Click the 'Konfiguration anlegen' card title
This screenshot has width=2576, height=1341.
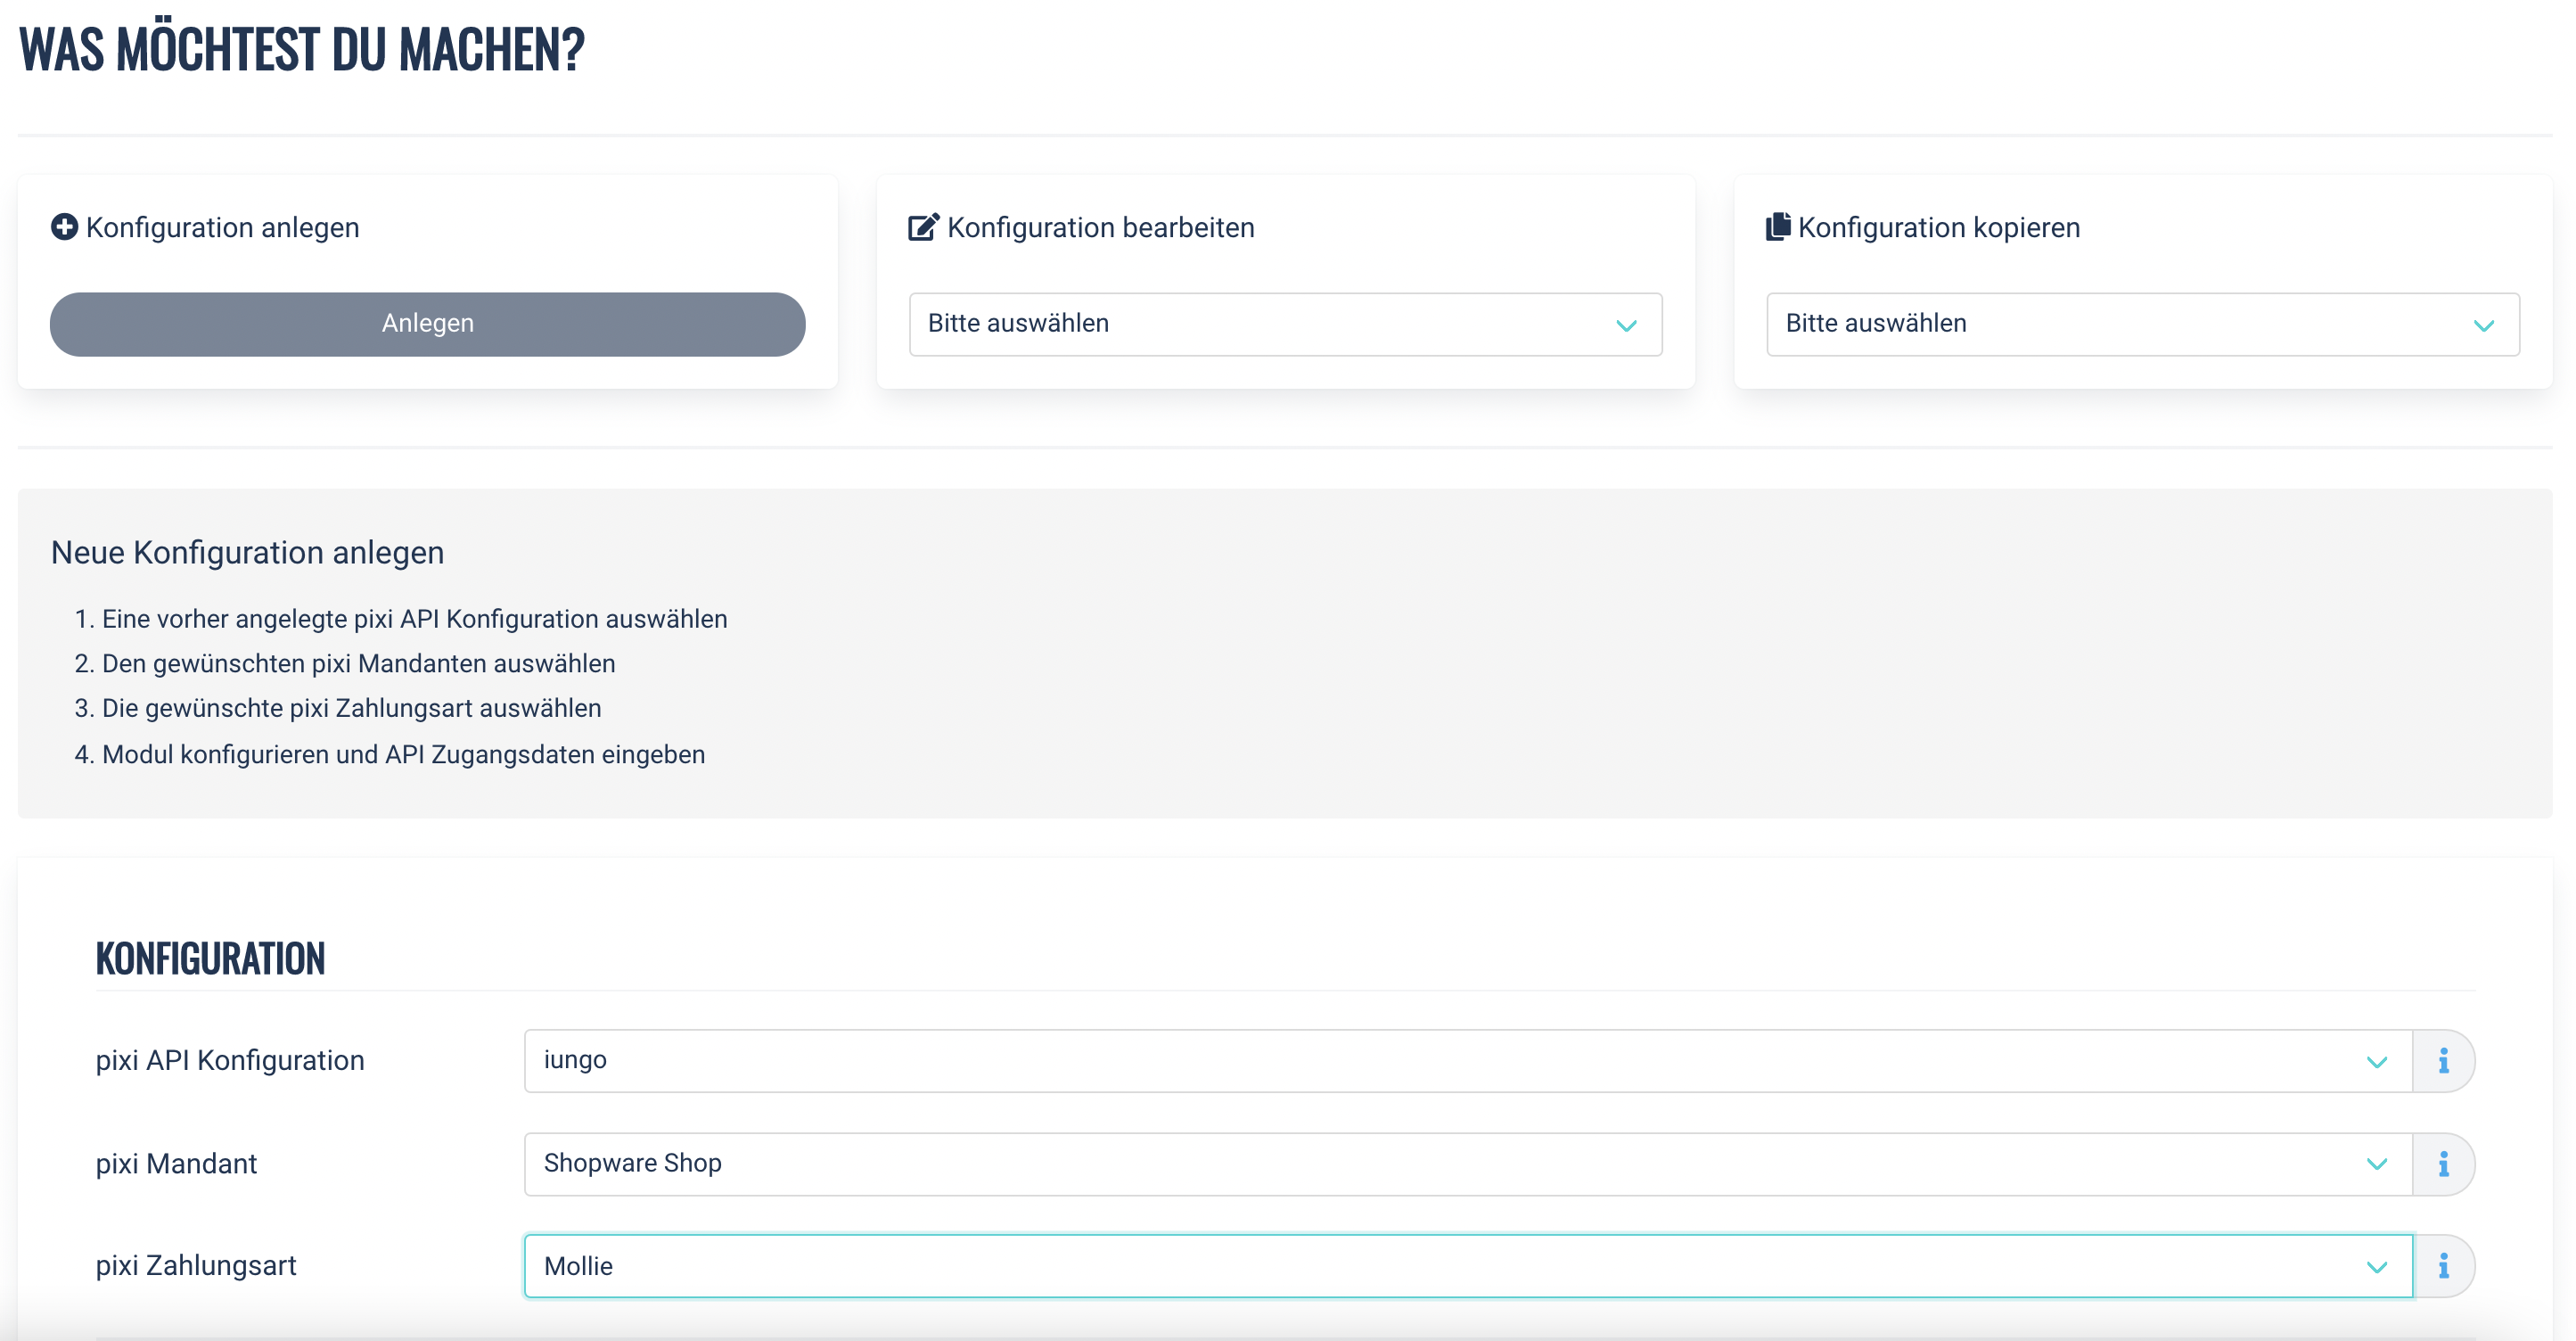(222, 228)
